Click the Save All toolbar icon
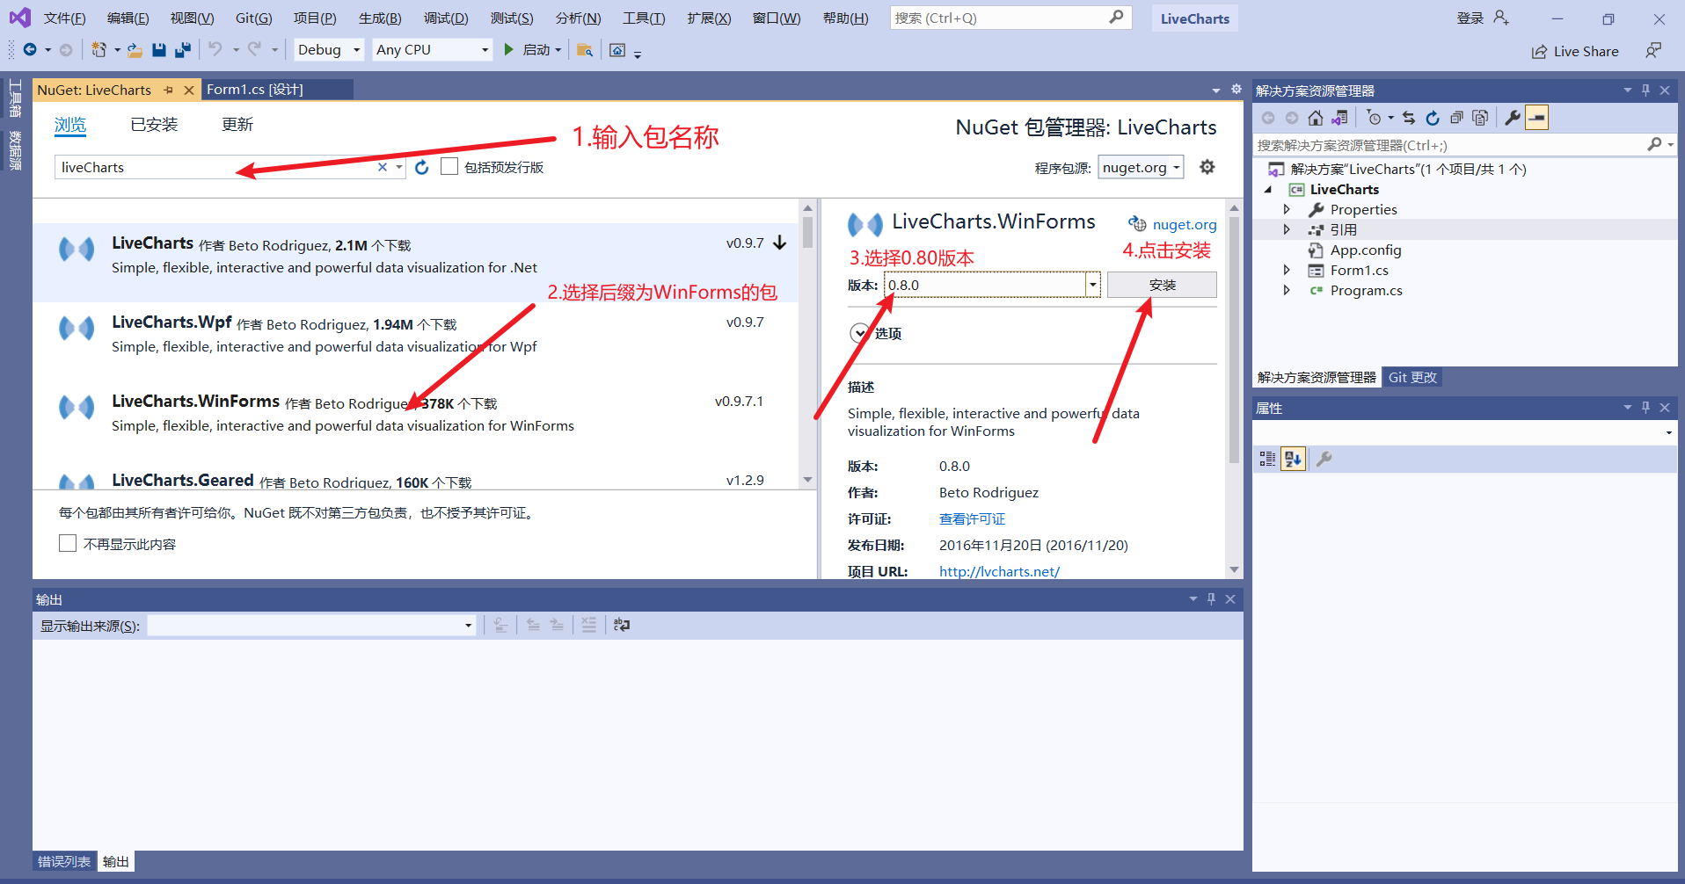Viewport: 1685px width, 884px height. pos(183,50)
